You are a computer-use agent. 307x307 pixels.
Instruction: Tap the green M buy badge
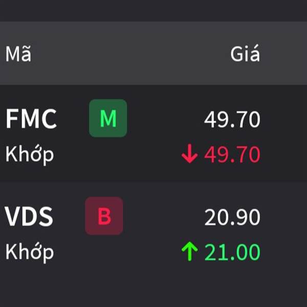tap(108, 118)
